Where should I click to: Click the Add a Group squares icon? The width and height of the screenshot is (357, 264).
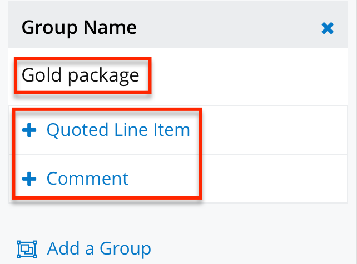[26, 248]
